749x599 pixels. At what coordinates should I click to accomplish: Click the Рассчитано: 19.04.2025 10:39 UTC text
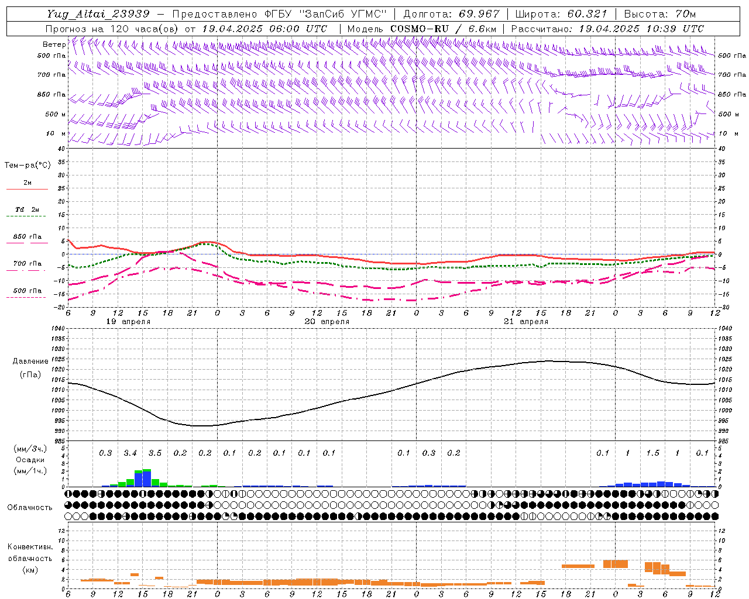[607, 29]
